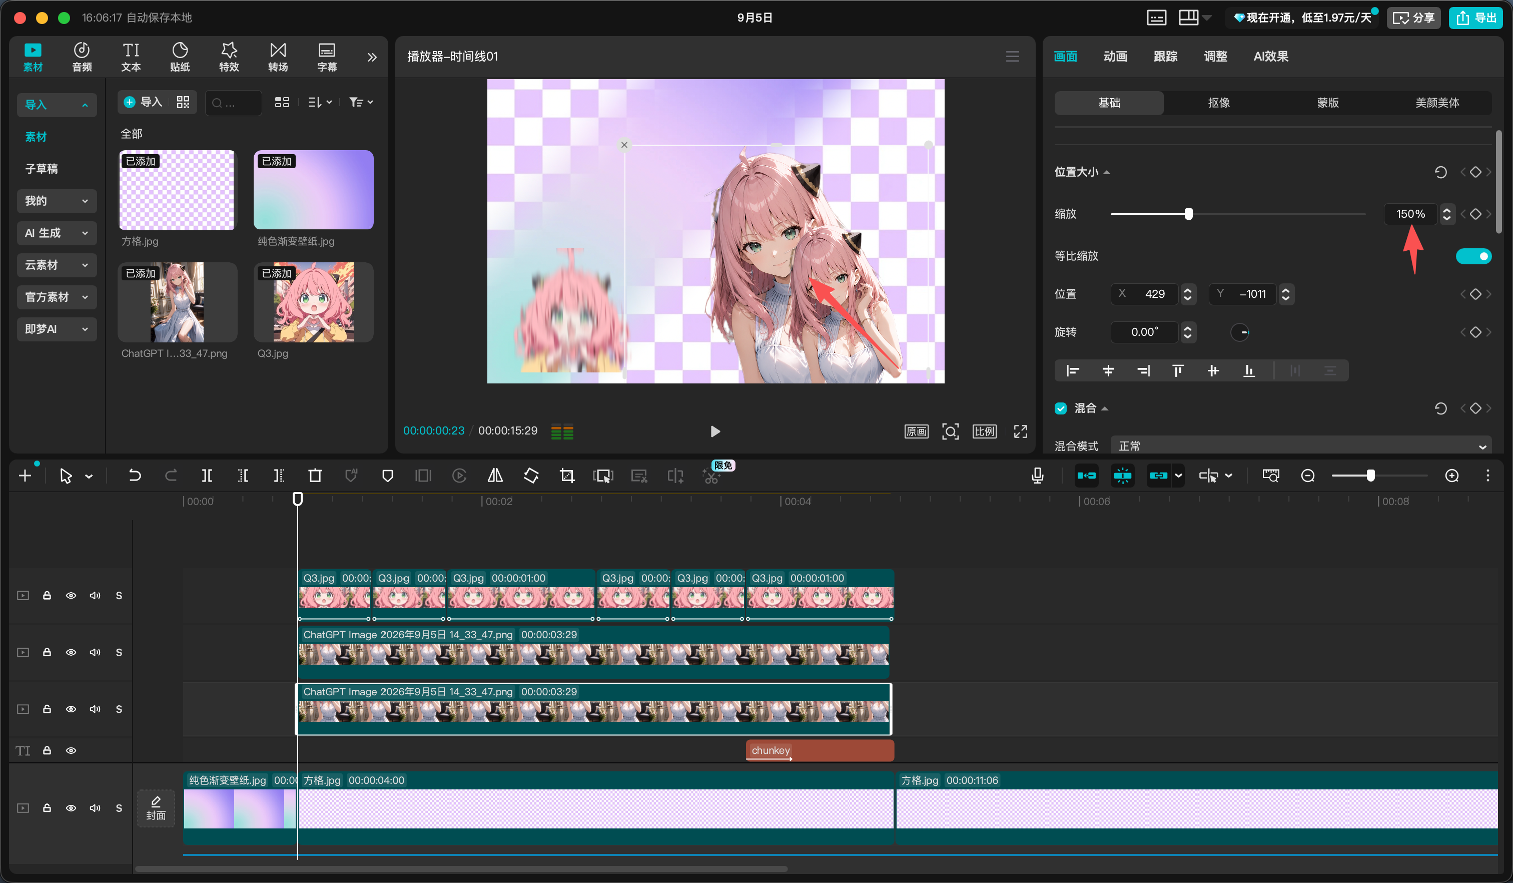Click the split clip tool icon

(207, 476)
